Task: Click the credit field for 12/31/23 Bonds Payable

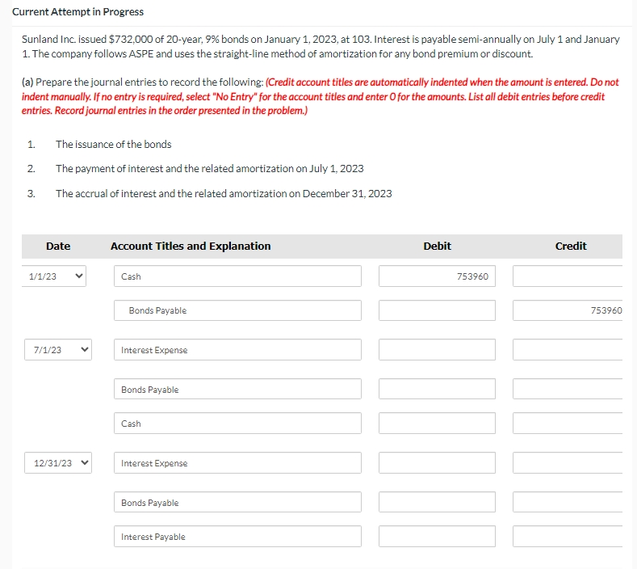Action: tap(568, 502)
